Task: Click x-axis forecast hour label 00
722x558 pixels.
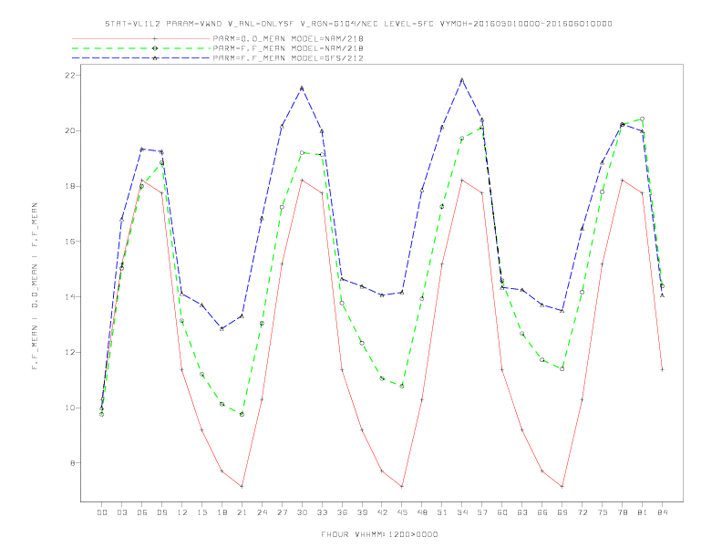Action: [102, 512]
